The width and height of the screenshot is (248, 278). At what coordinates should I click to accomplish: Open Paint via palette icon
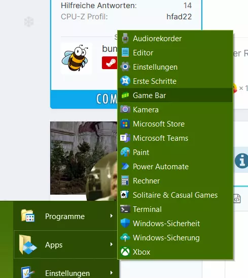tap(125, 152)
